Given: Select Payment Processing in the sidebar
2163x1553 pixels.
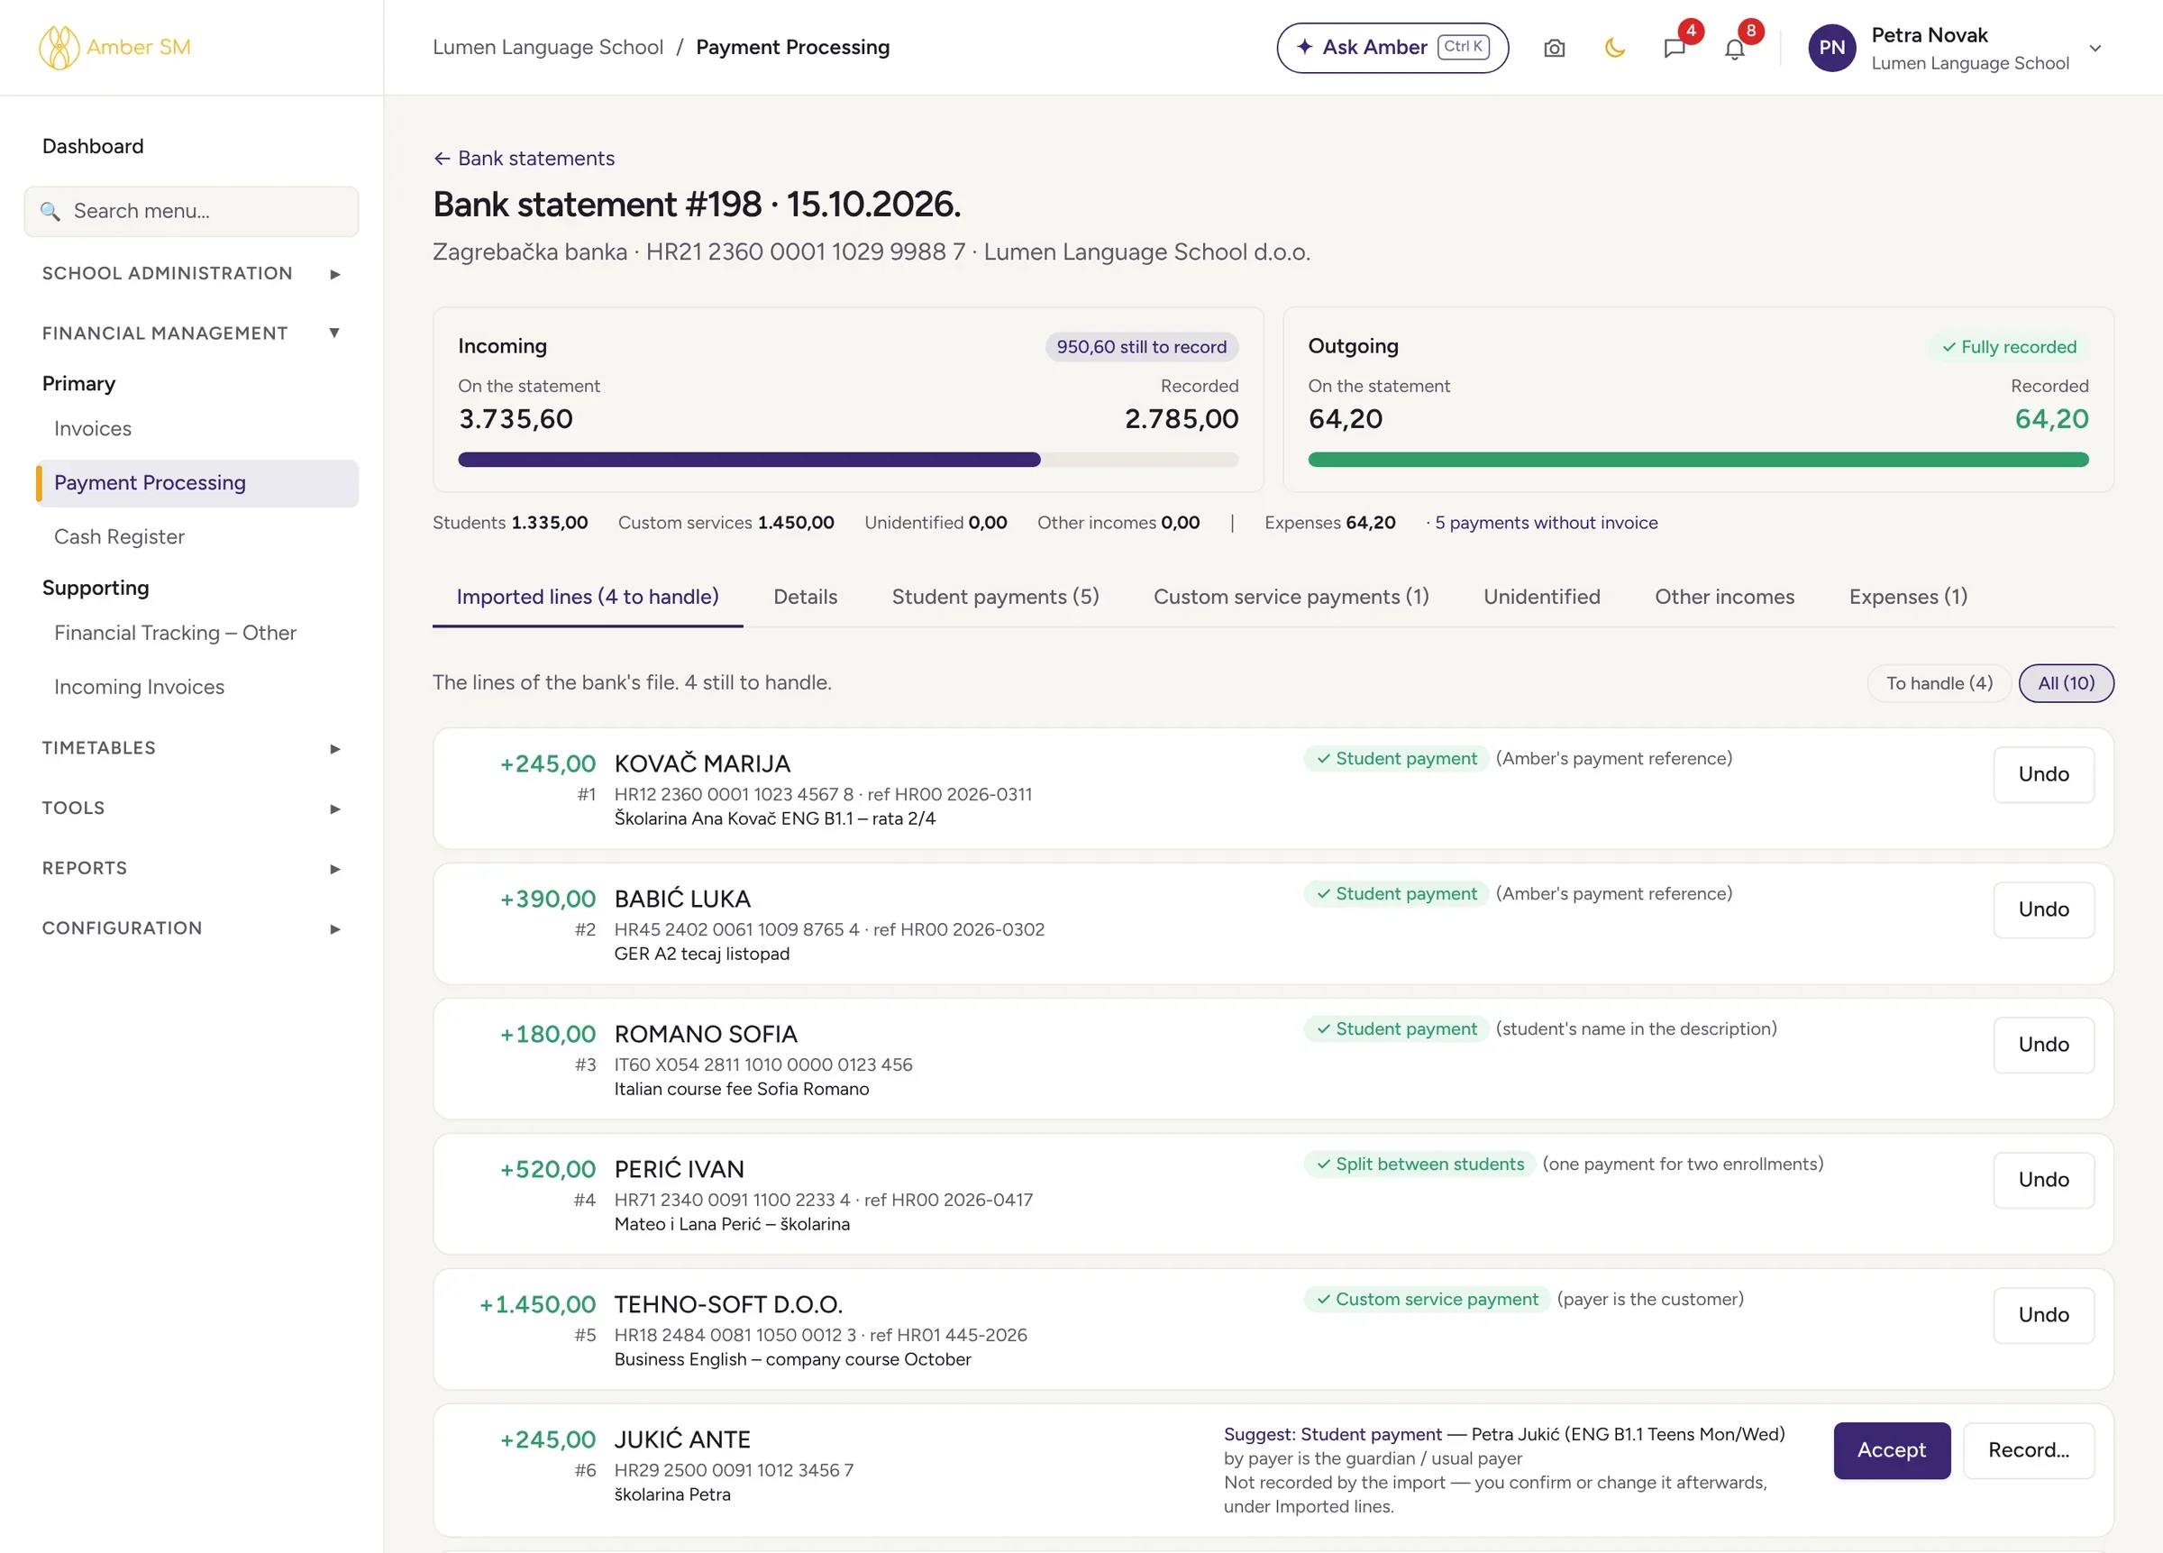Looking at the screenshot, I should tap(197, 483).
